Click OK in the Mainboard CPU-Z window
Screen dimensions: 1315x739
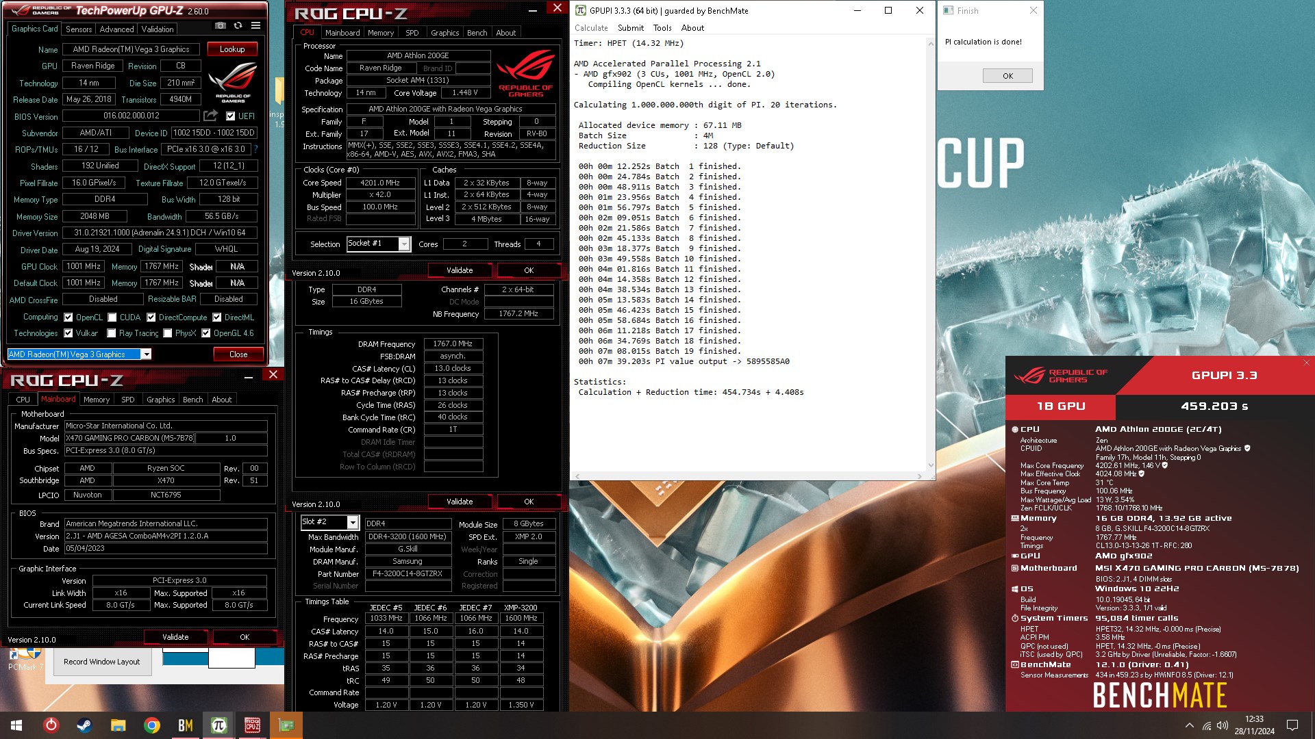click(245, 637)
